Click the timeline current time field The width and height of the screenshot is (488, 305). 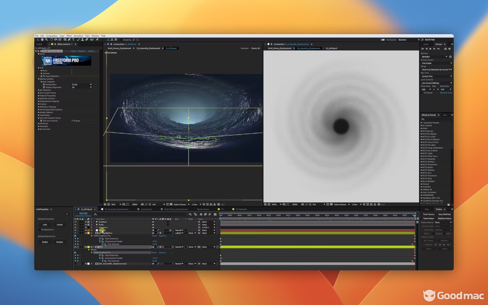click(83, 214)
